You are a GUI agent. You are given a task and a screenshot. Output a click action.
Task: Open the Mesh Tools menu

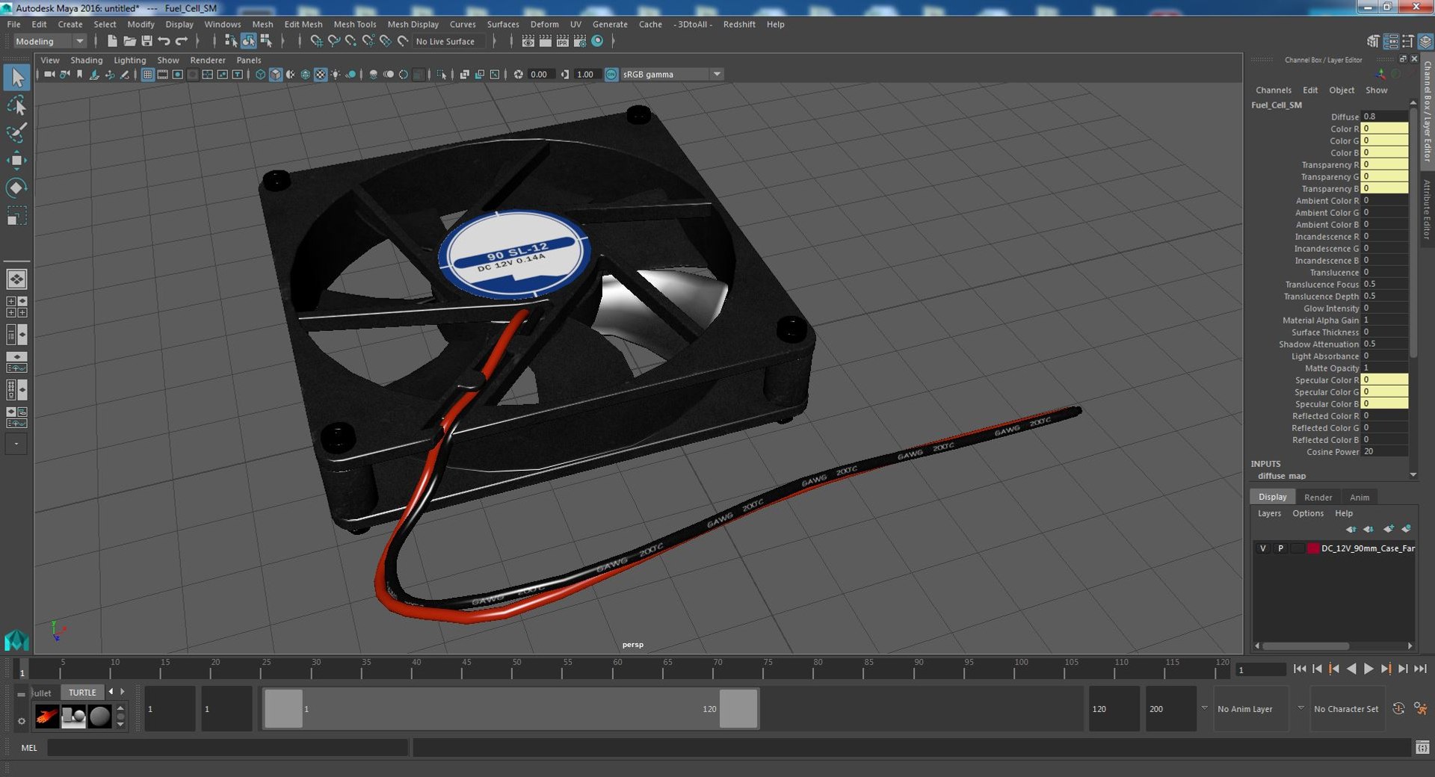pyautogui.click(x=354, y=24)
